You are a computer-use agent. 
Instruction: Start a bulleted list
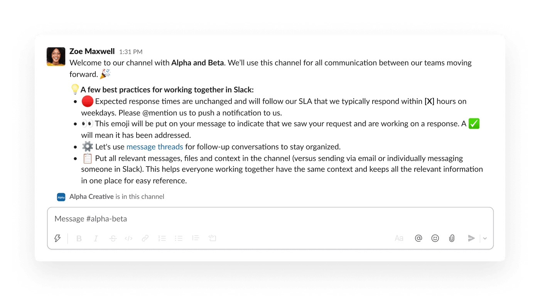coord(179,239)
